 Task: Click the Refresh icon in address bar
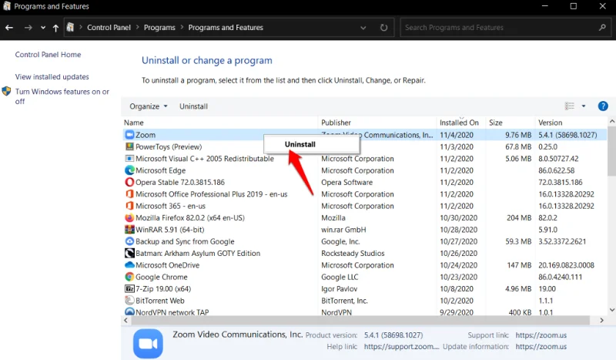click(383, 28)
